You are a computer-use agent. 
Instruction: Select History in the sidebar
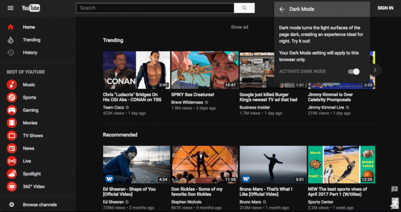[x=30, y=53]
